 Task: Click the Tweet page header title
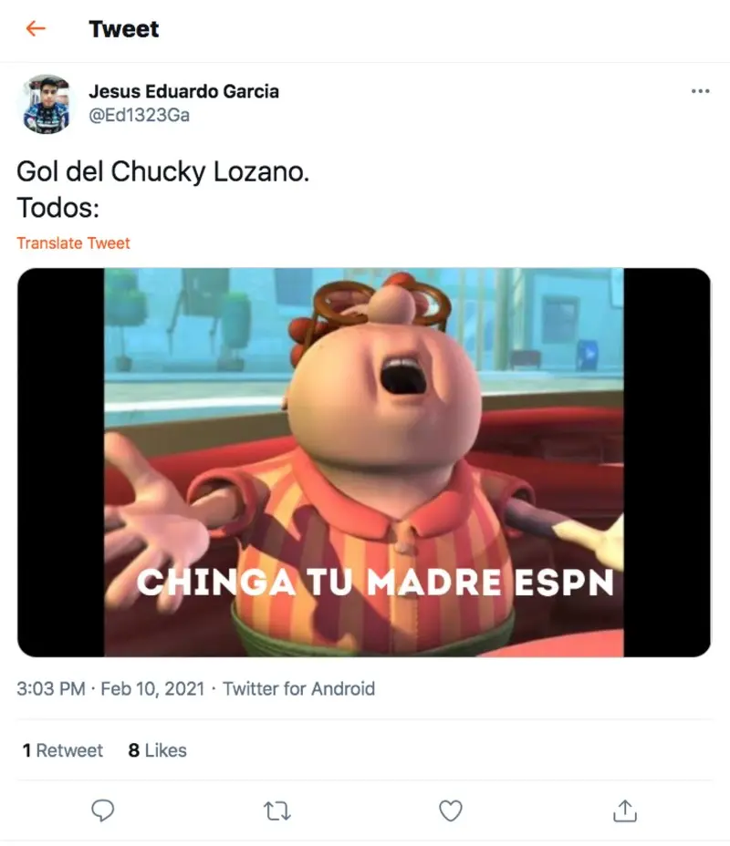click(124, 29)
